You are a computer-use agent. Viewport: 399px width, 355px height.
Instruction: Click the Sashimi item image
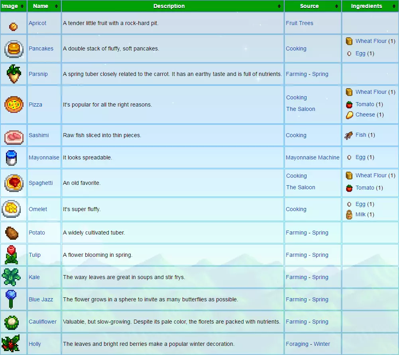[14, 137]
